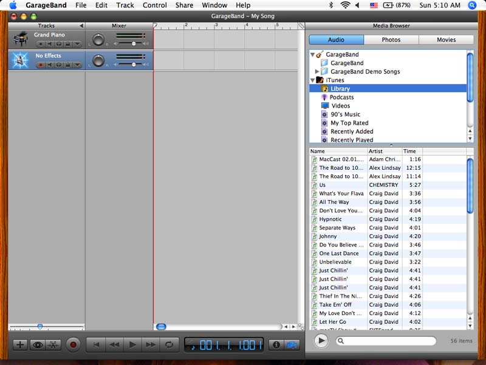486x365 pixels.
Task: Click the timeline grid button beside the ruler
Action: click(x=301, y=26)
